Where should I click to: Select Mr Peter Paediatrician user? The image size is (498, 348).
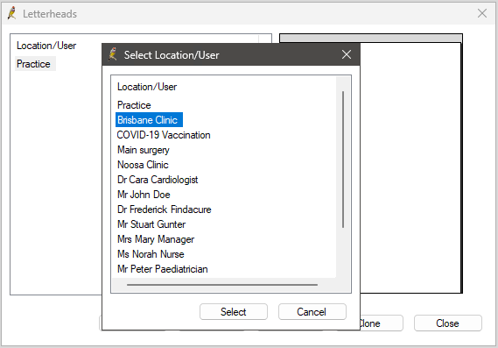click(163, 269)
